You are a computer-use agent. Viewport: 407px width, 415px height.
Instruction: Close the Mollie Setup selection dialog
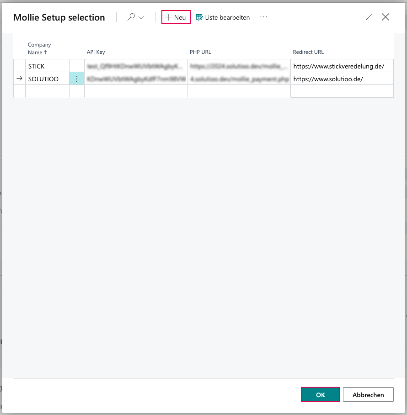[385, 17]
